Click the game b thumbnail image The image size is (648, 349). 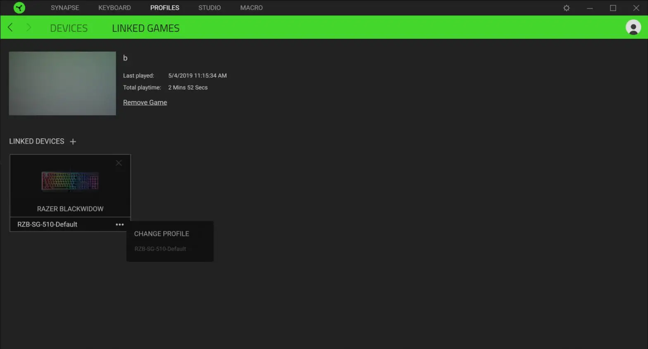[62, 83]
